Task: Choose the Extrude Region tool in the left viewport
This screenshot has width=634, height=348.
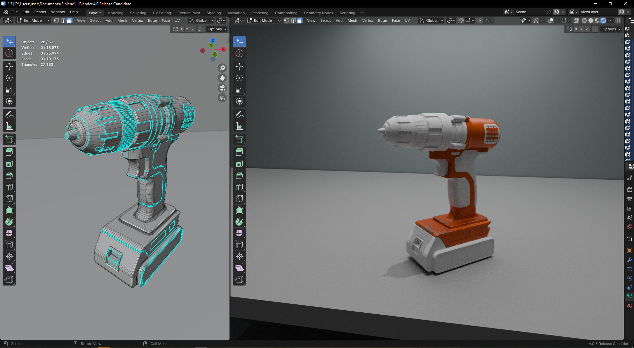Action: (9, 152)
